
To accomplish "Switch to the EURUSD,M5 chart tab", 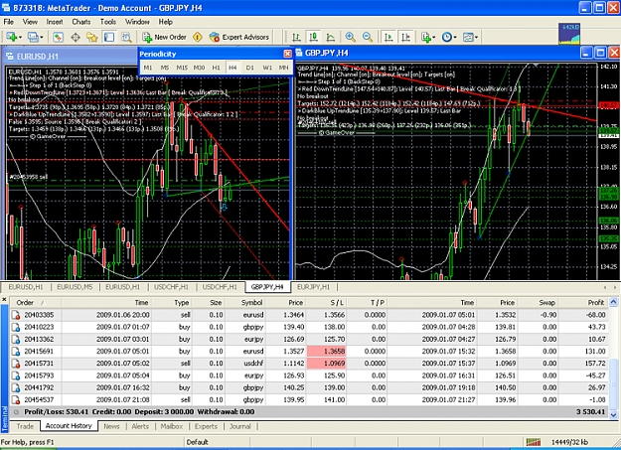I will click(75, 287).
